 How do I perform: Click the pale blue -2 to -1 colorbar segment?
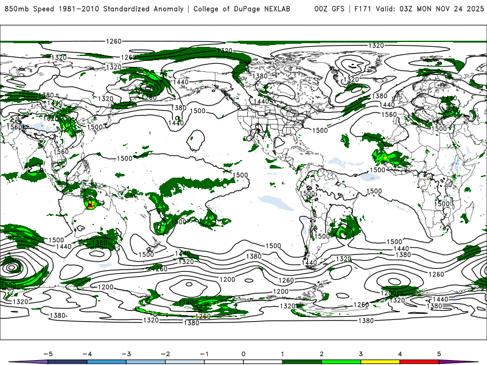[x=185, y=362]
